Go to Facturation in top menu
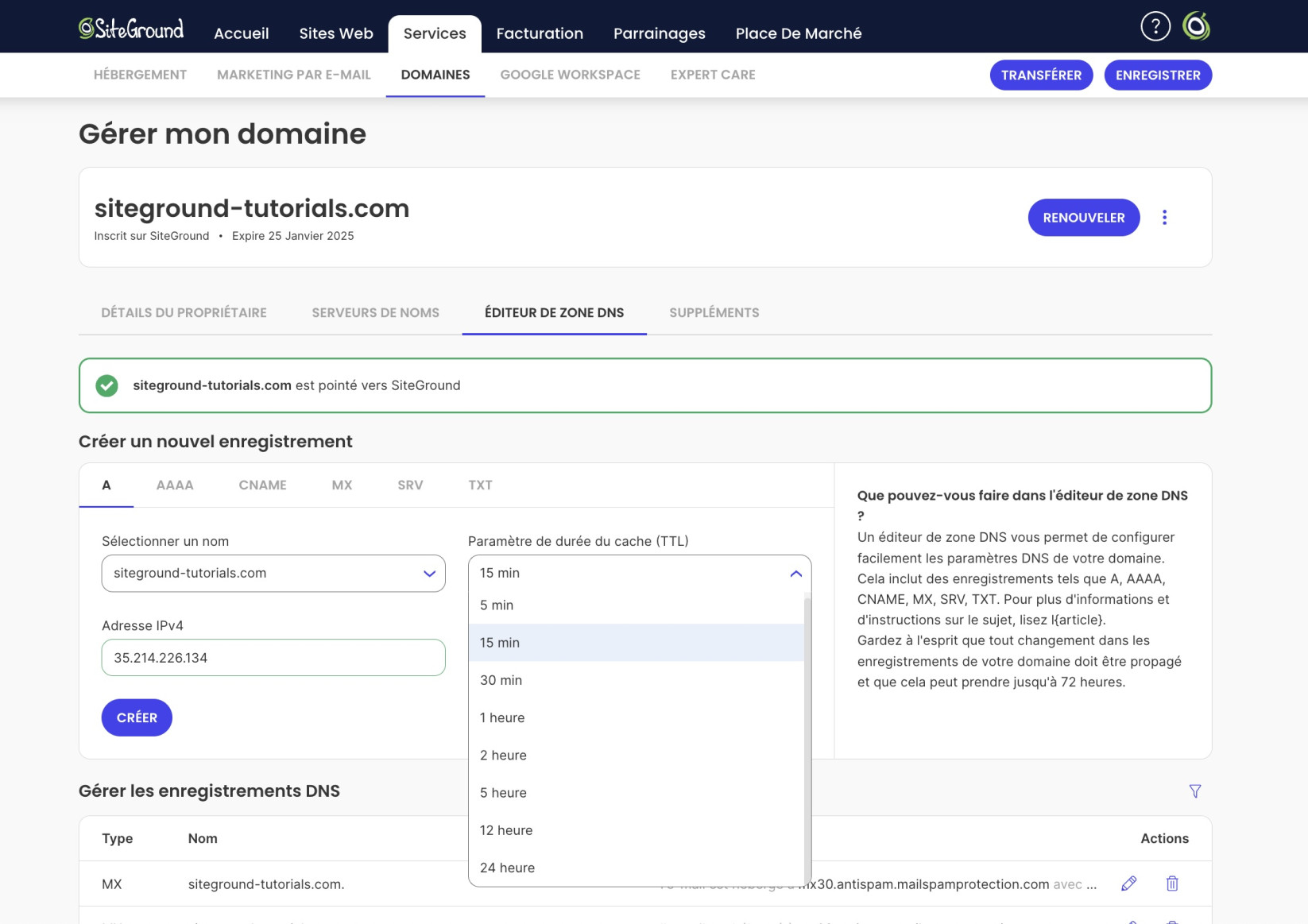This screenshot has width=1308, height=924. pos(540,33)
